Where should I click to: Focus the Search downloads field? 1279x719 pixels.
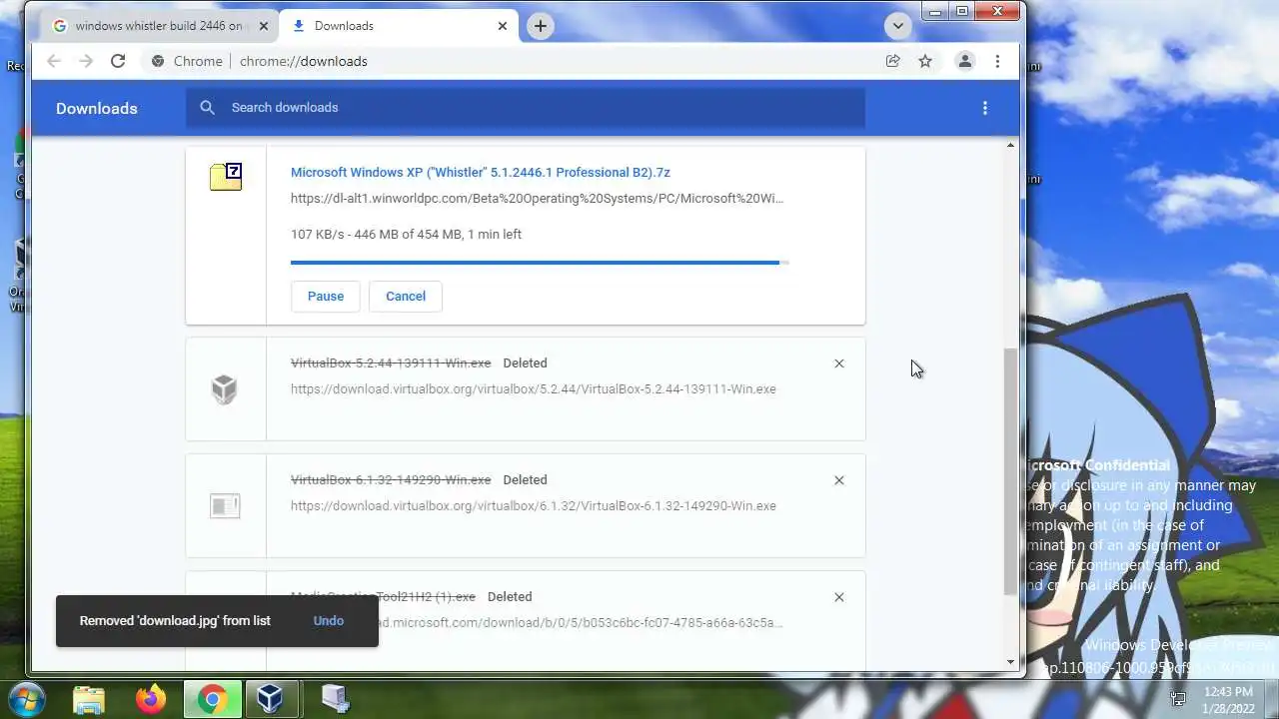[x=525, y=108]
